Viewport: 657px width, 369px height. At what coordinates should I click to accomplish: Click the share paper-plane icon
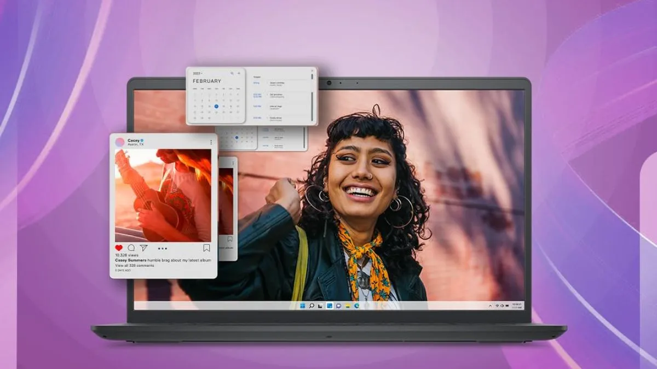(143, 248)
